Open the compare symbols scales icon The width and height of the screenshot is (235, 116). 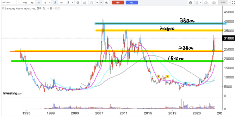[x=91, y=3]
